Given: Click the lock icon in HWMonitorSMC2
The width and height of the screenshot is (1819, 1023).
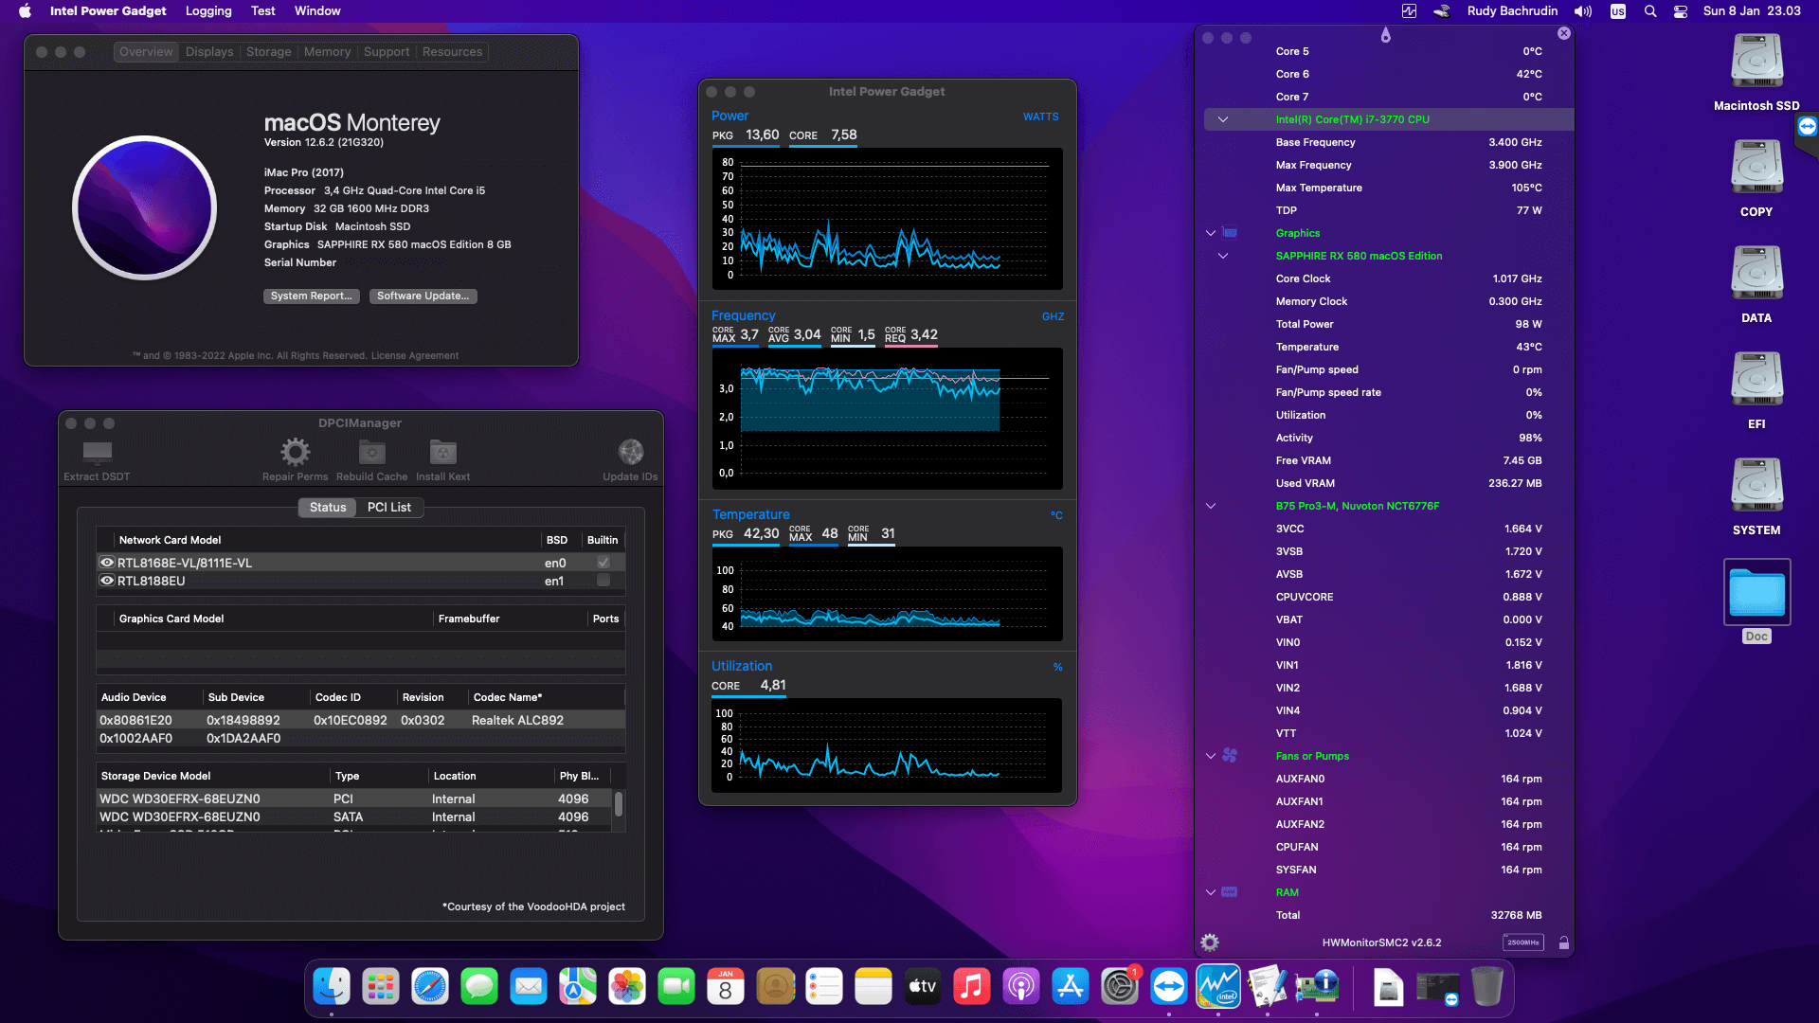Looking at the screenshot, I should tap(1564, 942).
